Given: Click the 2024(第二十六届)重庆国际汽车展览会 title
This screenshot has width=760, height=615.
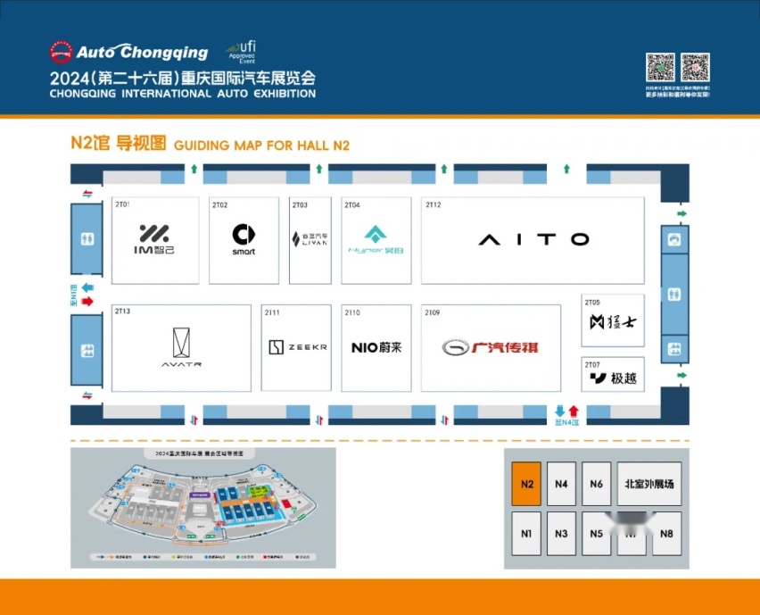Looking at the screenshot, I should [x=183, y=78].
